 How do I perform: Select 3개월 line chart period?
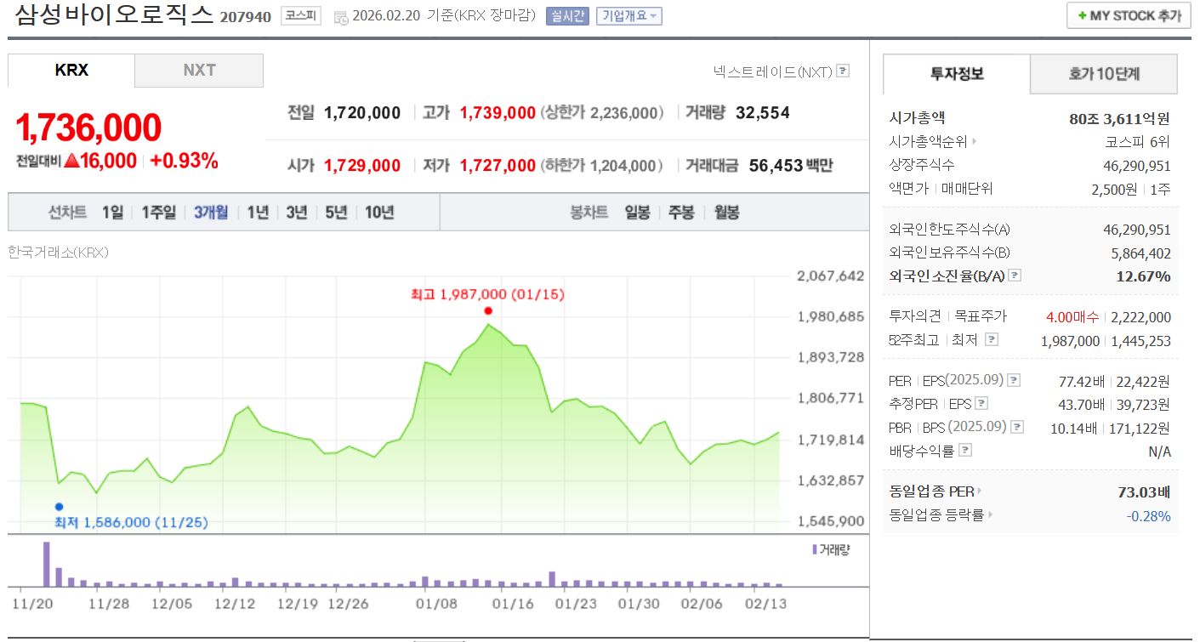211,213
